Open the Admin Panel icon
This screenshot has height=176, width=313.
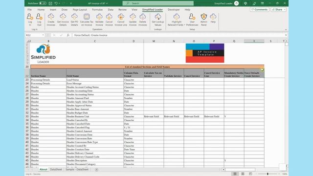[204, 20]
